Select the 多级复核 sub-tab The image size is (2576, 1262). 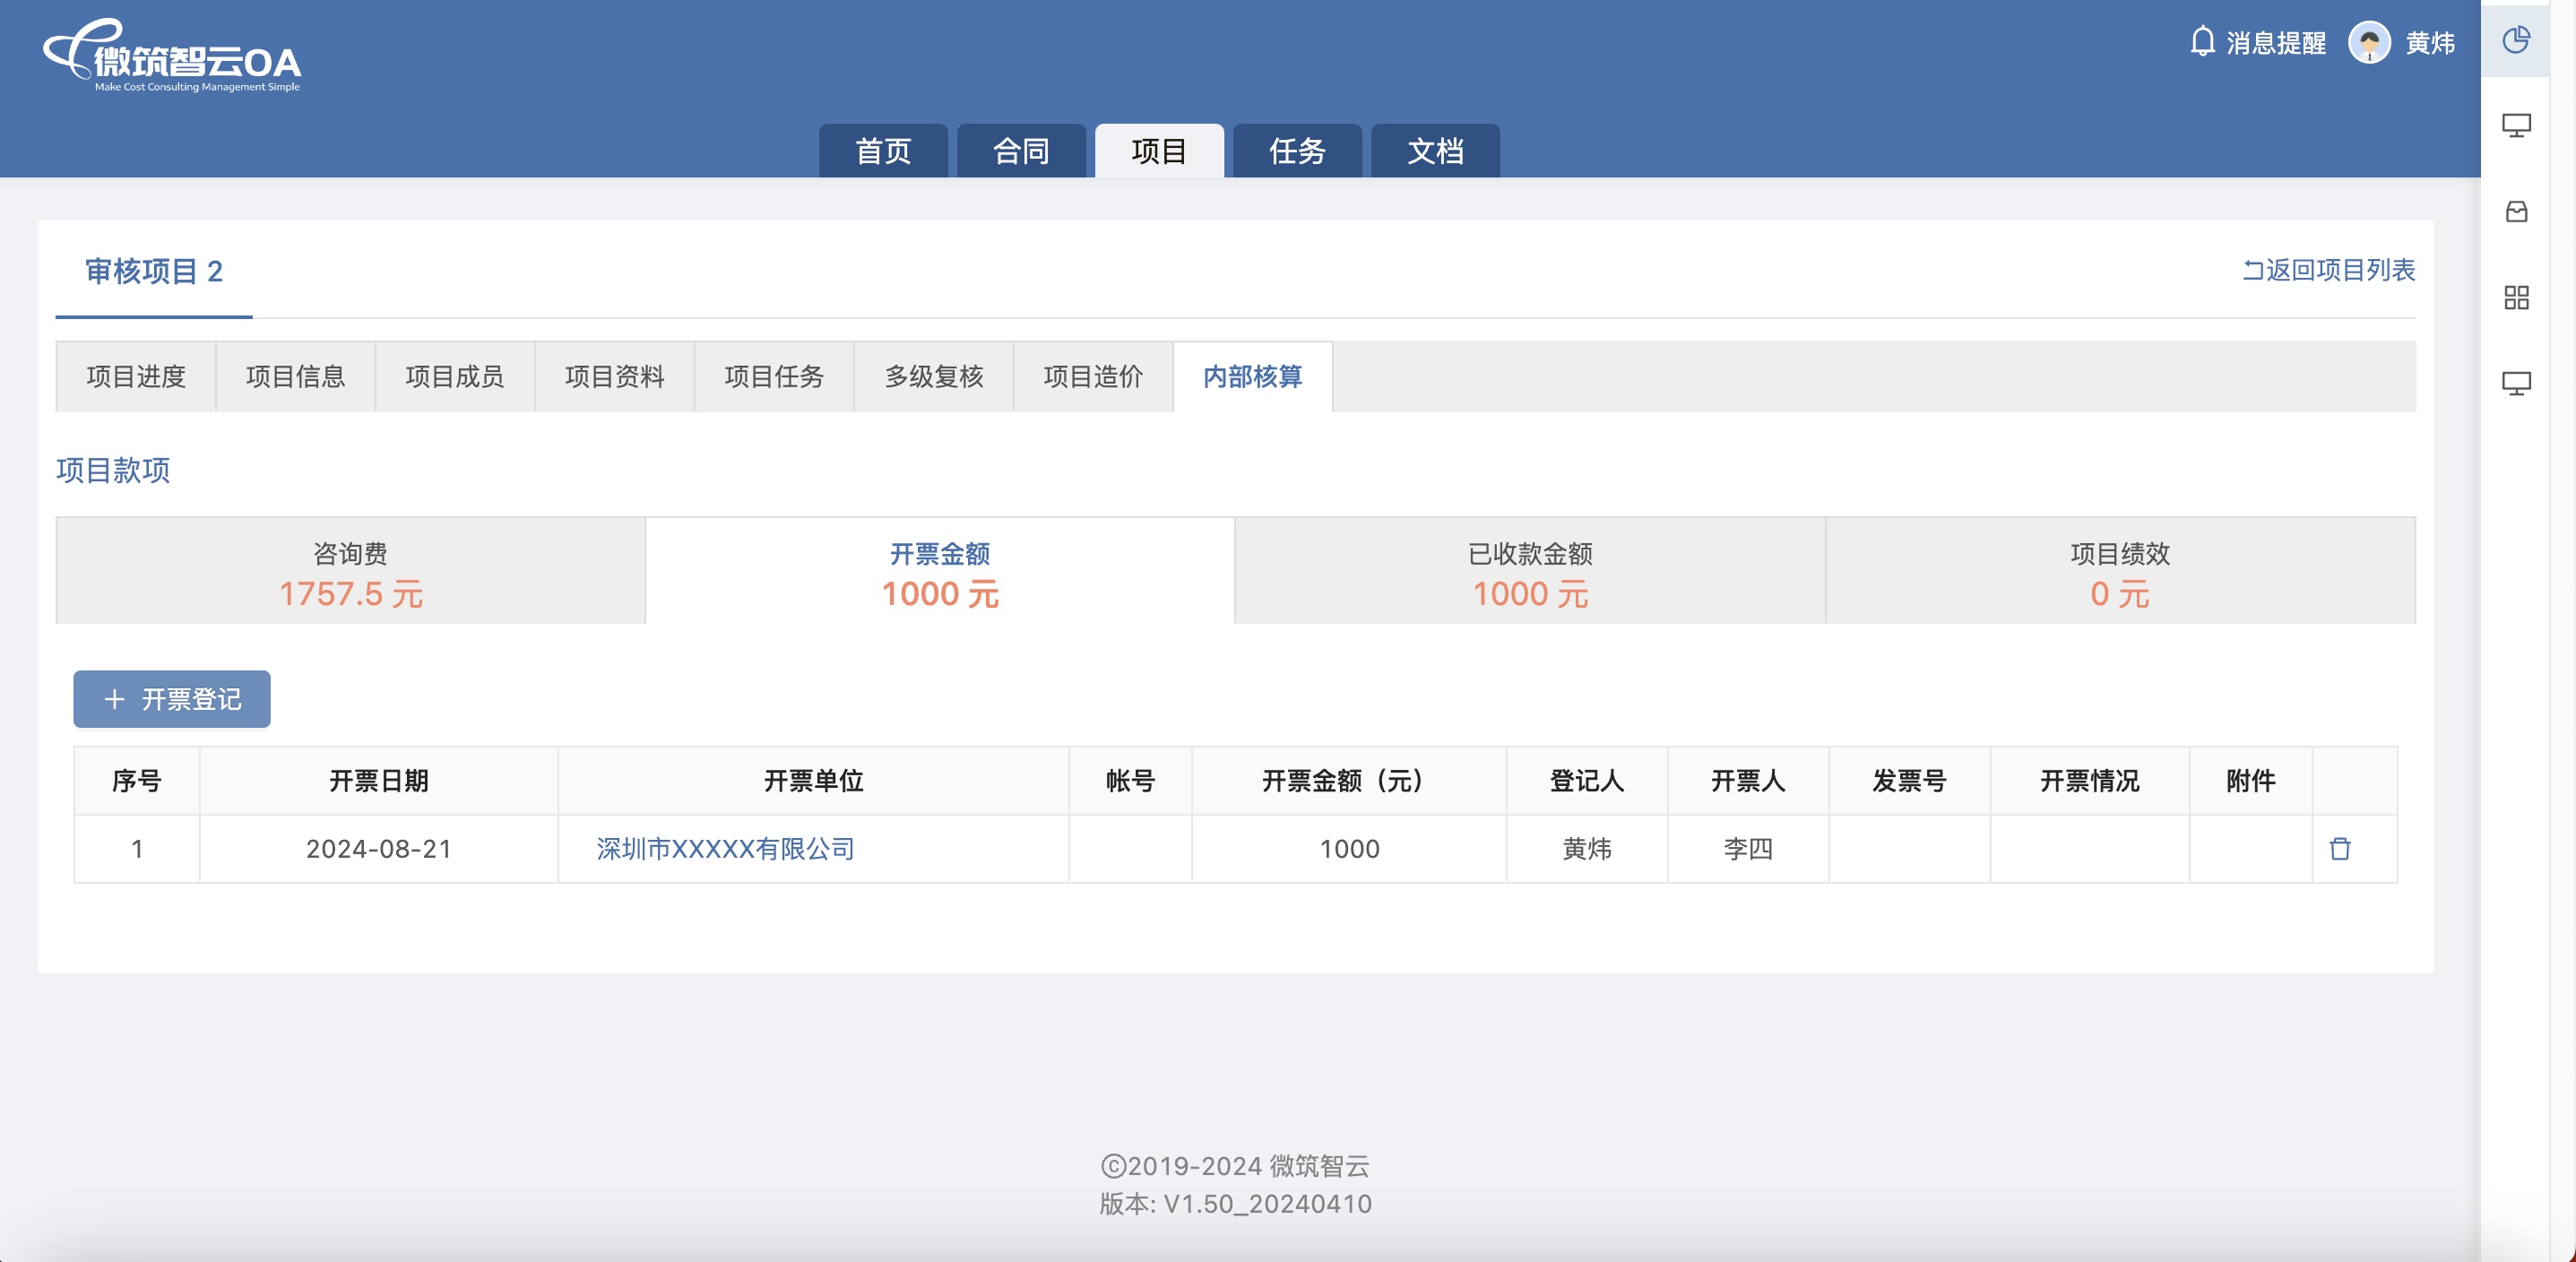[933, 377]
